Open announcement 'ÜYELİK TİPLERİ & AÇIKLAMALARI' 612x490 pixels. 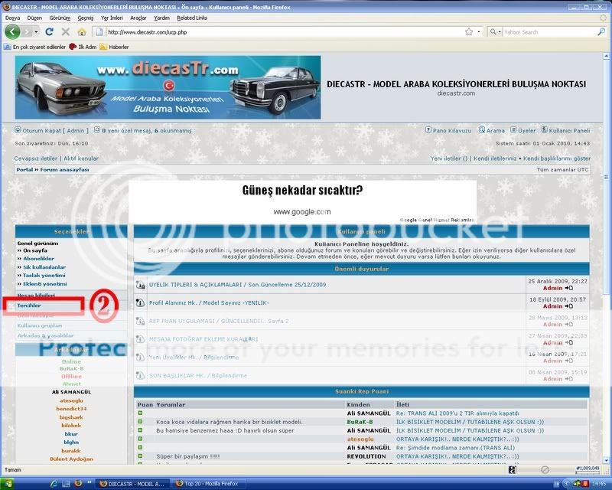(x=237, y=285)
